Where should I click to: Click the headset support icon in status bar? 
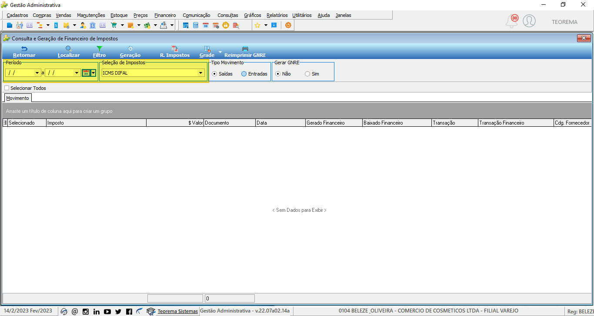64,311
